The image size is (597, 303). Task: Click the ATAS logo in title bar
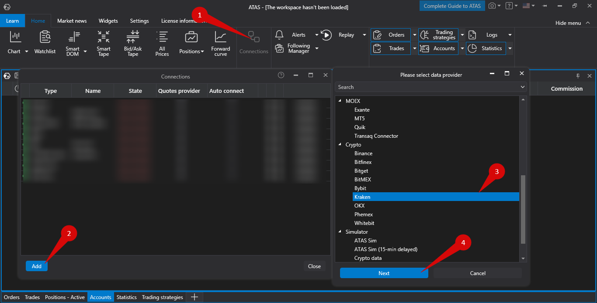pos(7,7)
